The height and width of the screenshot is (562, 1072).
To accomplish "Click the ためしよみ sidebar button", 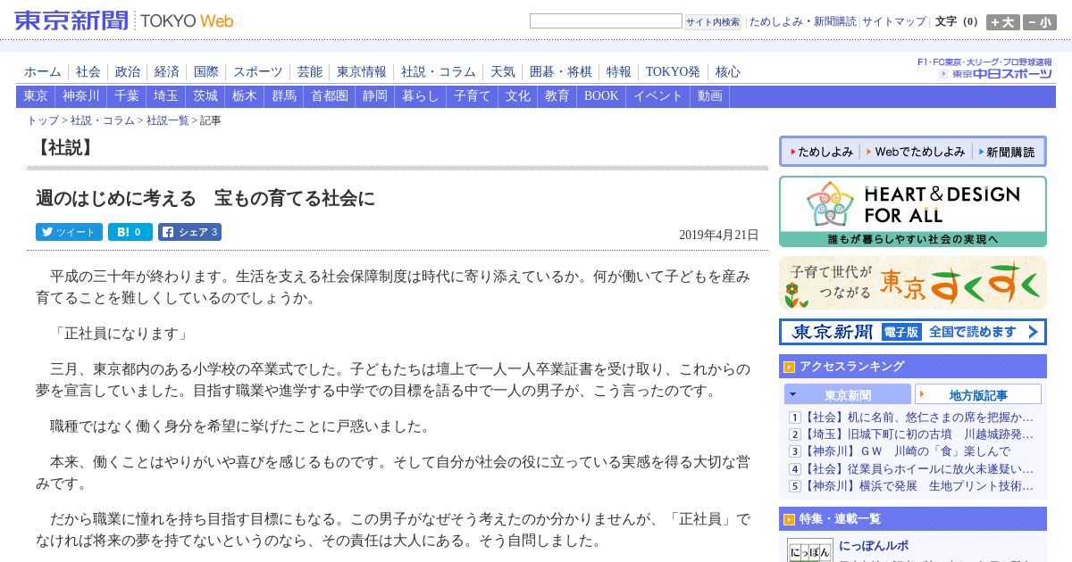I will (821, 152).
